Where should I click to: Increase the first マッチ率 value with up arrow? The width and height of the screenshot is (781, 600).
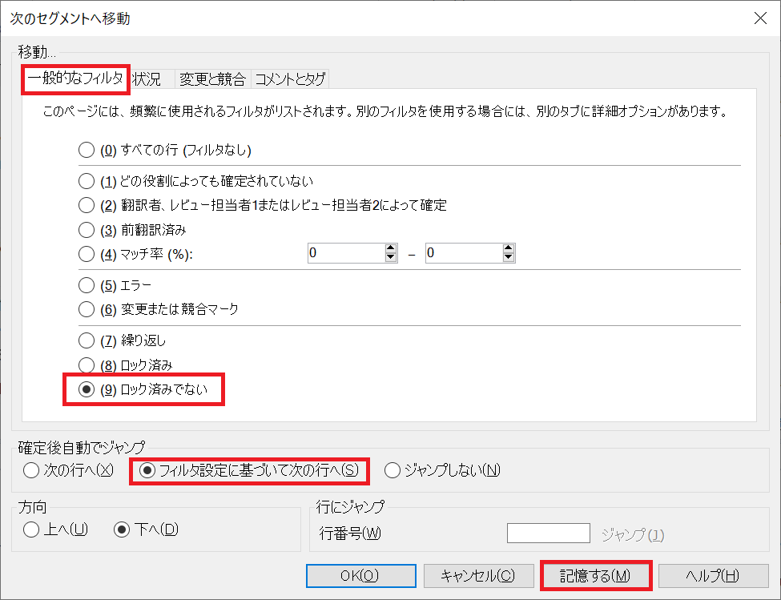pos(391,249)
